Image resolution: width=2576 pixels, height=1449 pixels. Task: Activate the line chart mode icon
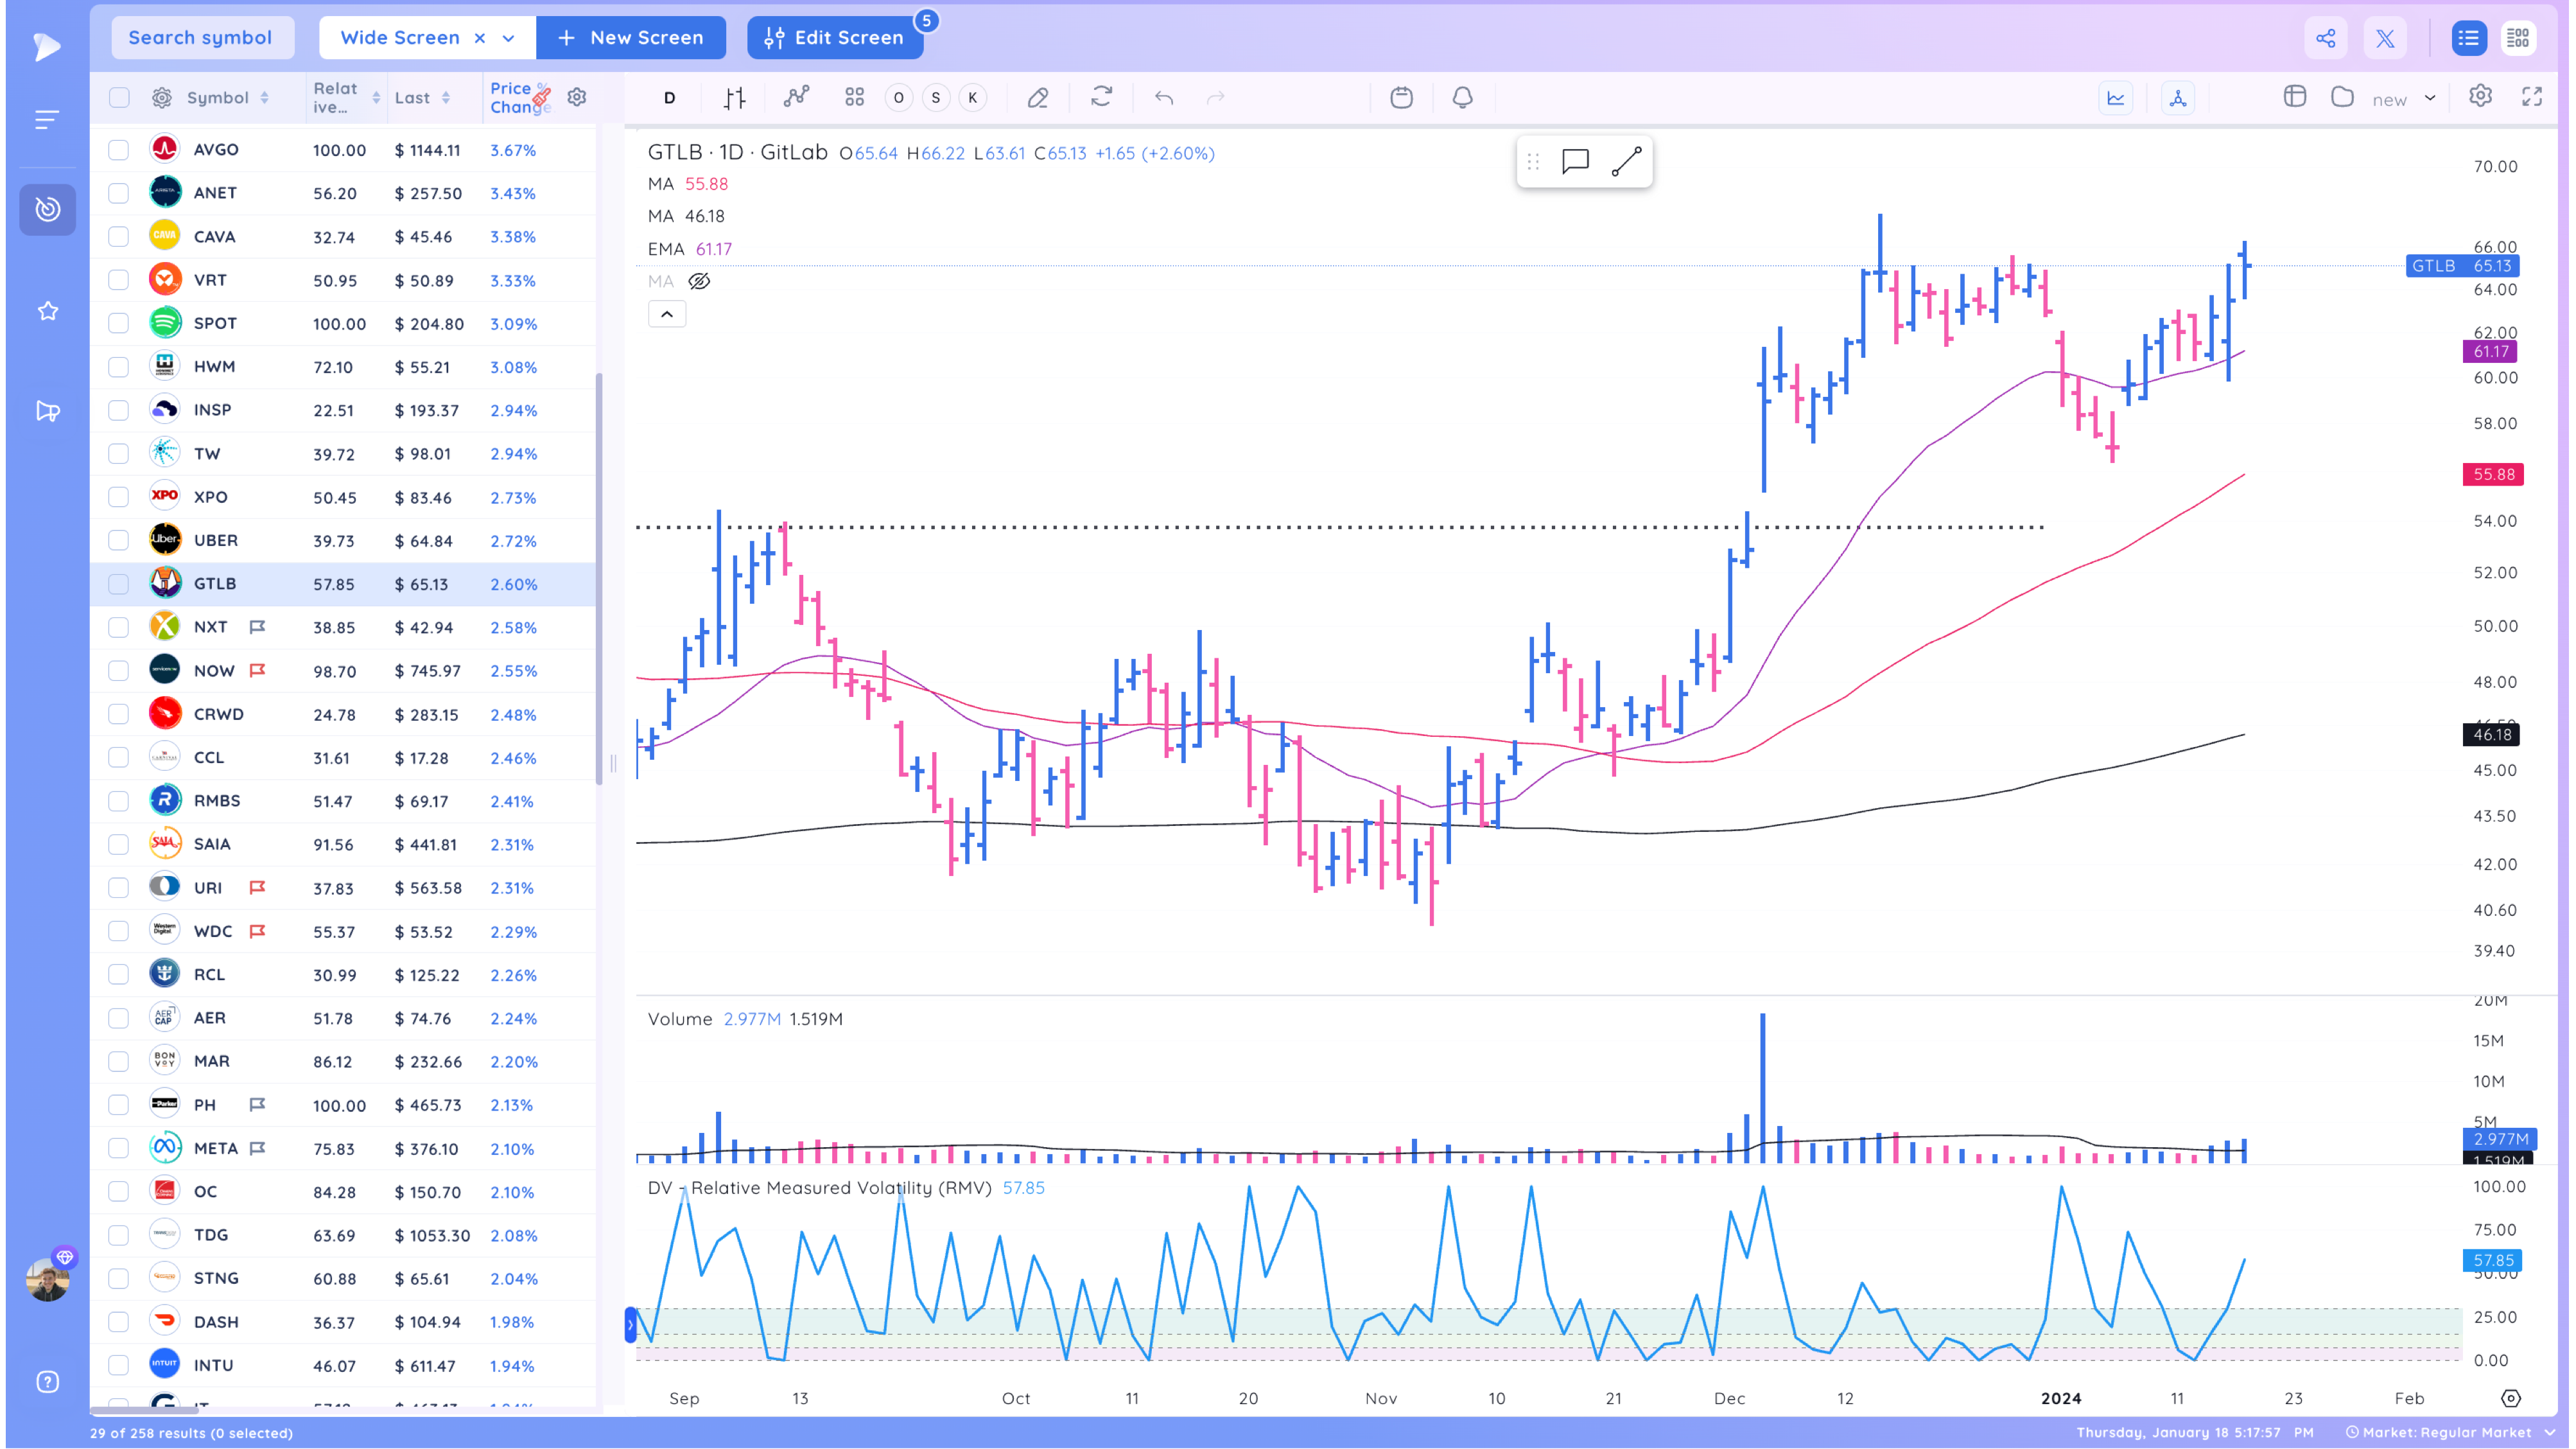click(2116, 97)
